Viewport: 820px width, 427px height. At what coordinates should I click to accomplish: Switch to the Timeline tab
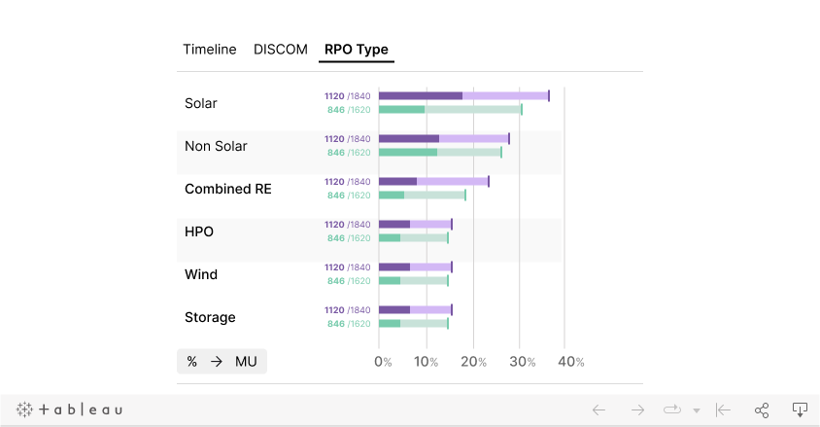(209, 50)
